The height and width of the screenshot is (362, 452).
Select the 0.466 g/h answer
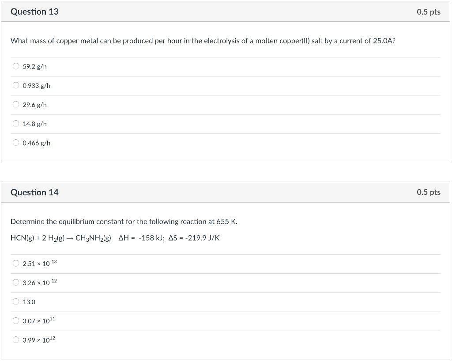click(x=16, y=143)
